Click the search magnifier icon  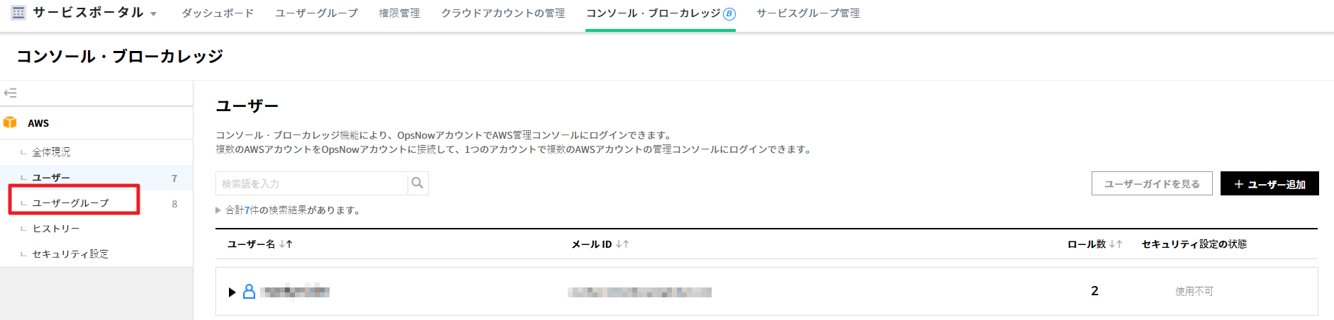(417, 183)
